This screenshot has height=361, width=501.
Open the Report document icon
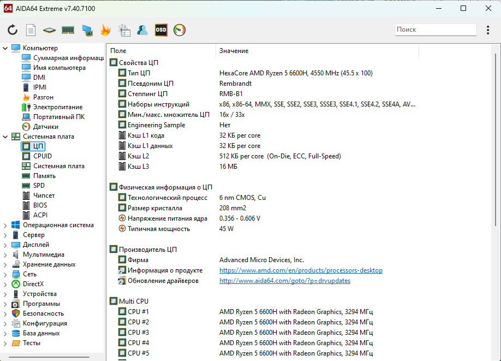31,30
